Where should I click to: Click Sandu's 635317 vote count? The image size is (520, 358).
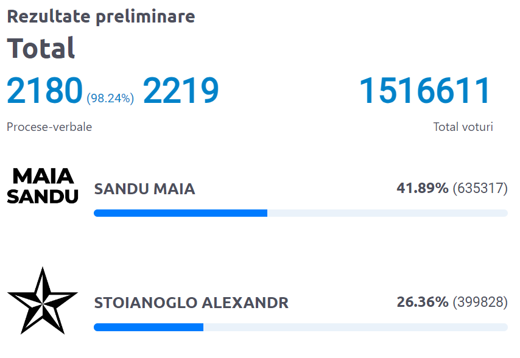pyautogui.click(x=480, y=189)
